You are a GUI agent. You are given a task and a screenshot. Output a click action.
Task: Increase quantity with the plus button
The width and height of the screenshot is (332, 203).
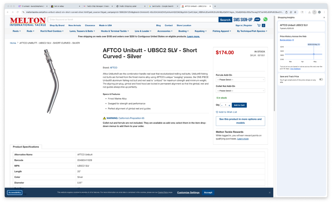coord(229,105)
